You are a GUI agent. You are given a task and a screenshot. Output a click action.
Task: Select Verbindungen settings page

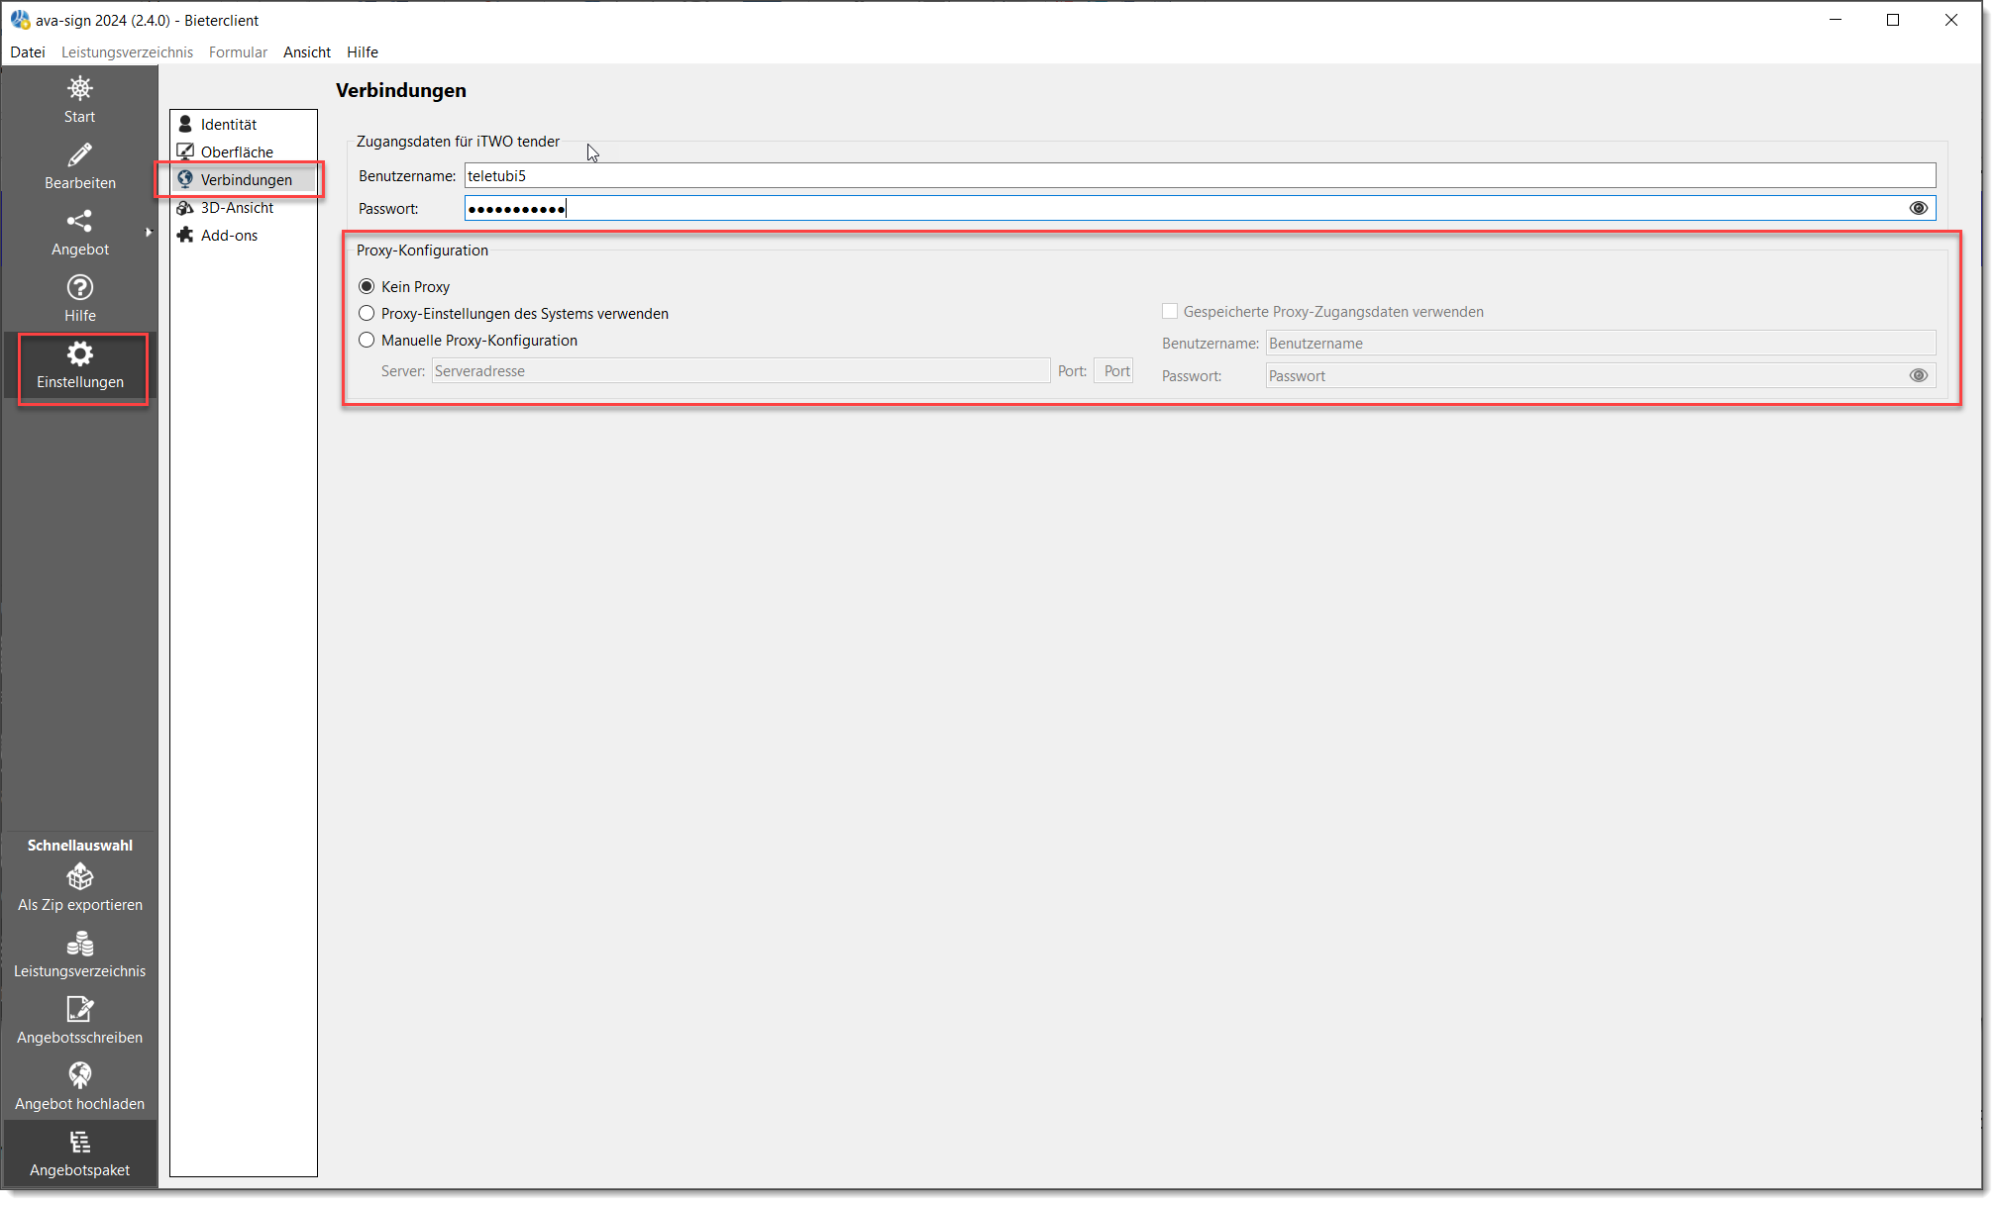pos(244,179)
